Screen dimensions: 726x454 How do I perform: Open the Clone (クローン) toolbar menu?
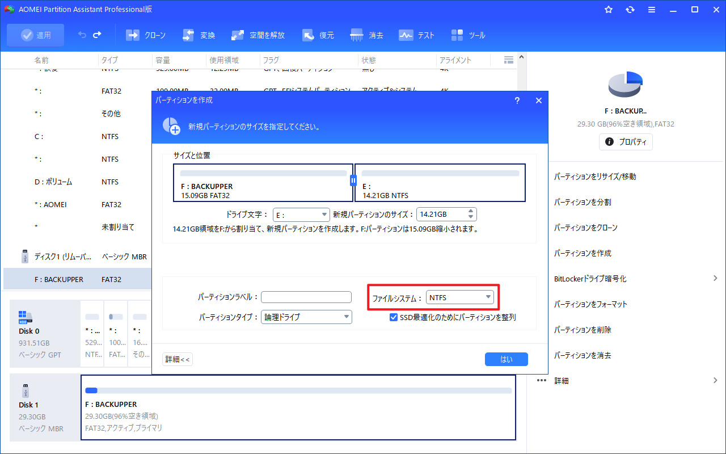[146, 35]
